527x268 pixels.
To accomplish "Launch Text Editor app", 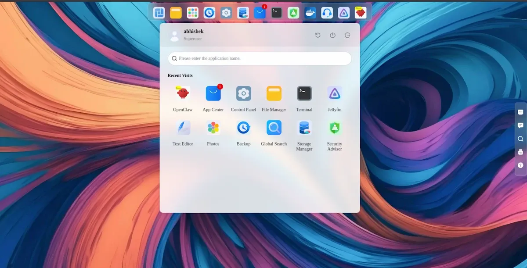I will pos(183,128).
